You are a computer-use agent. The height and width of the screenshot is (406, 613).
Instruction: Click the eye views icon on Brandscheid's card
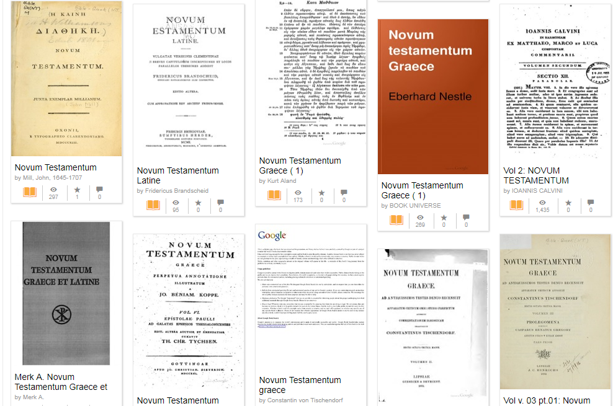point(176,202)
